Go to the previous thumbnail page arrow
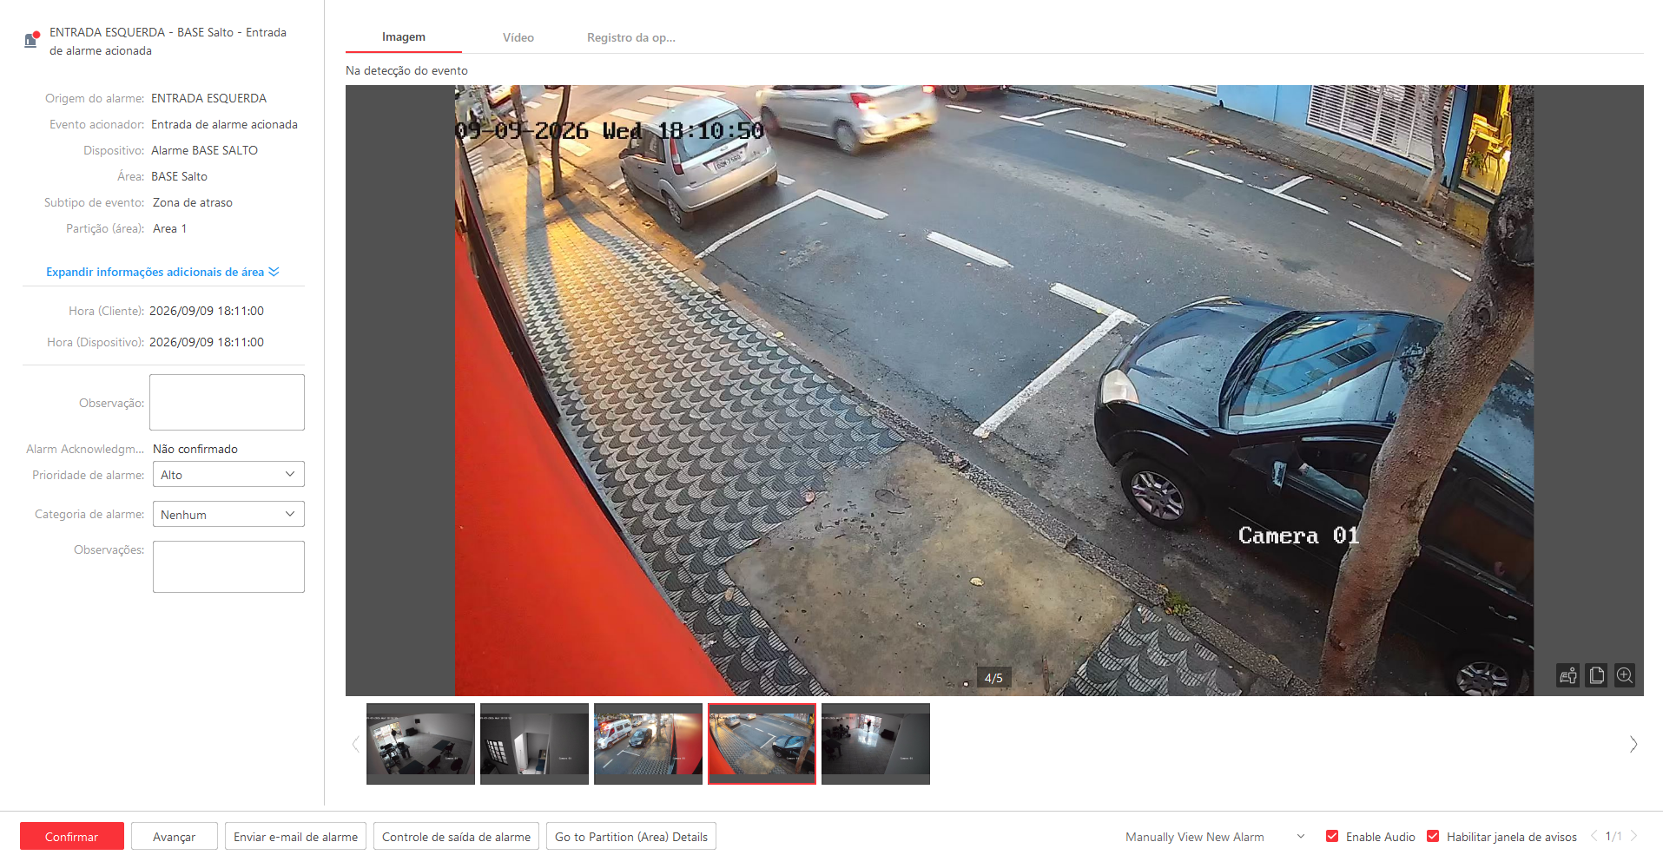The width and height of the screenshot is (1663, 855). (355, 744)
